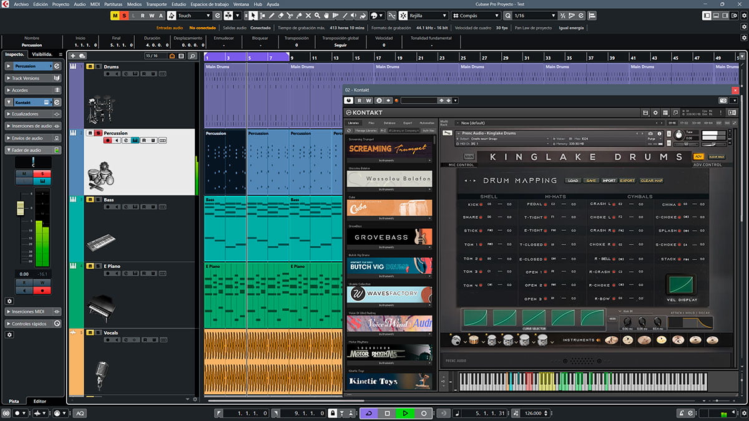Expand the Acordes section in Inspector
This screenshot has width=749, height=421.
33,90
